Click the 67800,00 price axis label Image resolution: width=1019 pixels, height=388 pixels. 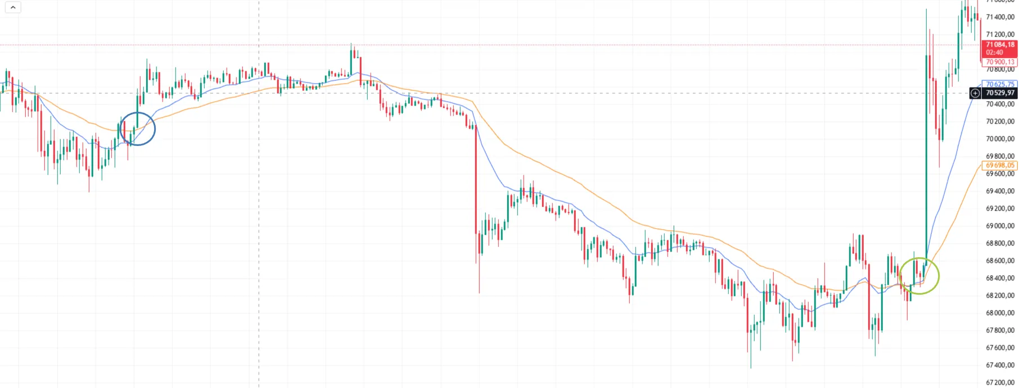point(1000,330)
